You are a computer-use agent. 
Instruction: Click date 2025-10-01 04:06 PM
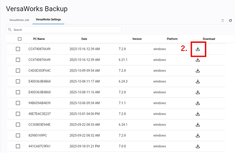[x=85, y=114]
